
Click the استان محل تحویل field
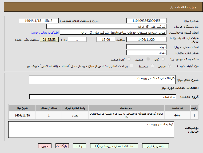pyautogui.click(x=146, y=47)
